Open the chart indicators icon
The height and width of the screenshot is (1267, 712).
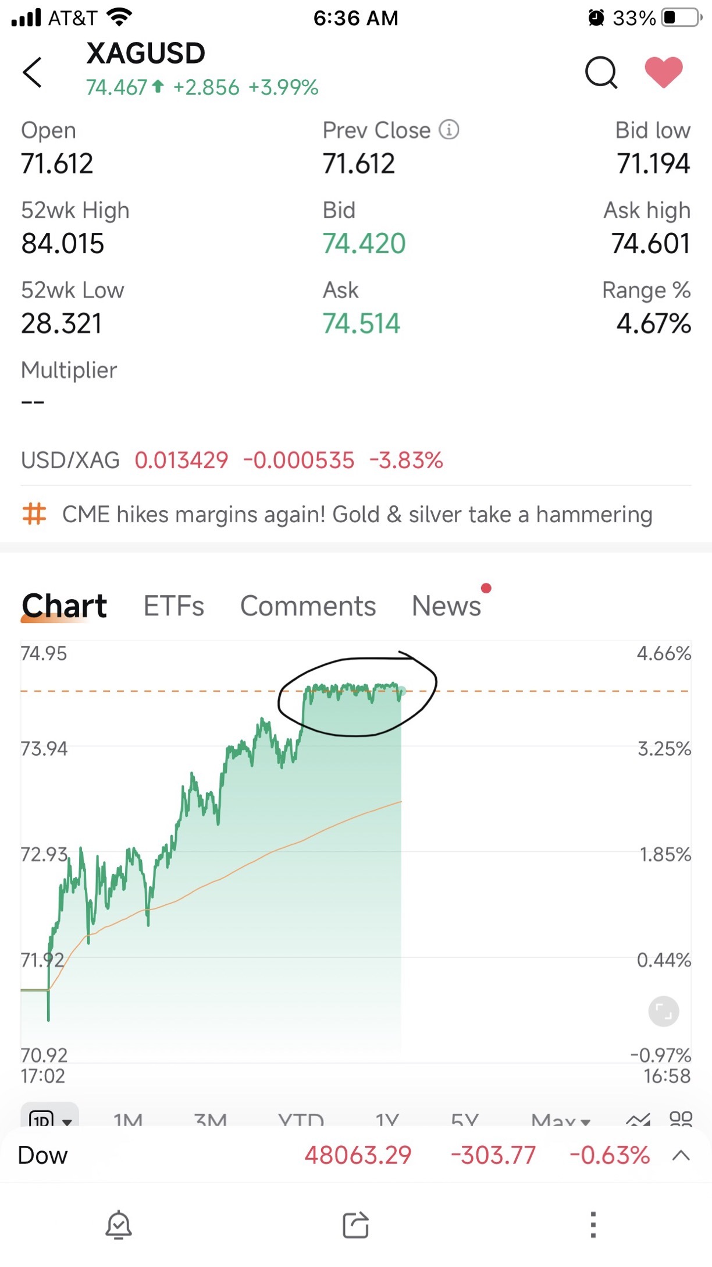pos(638,1119)
